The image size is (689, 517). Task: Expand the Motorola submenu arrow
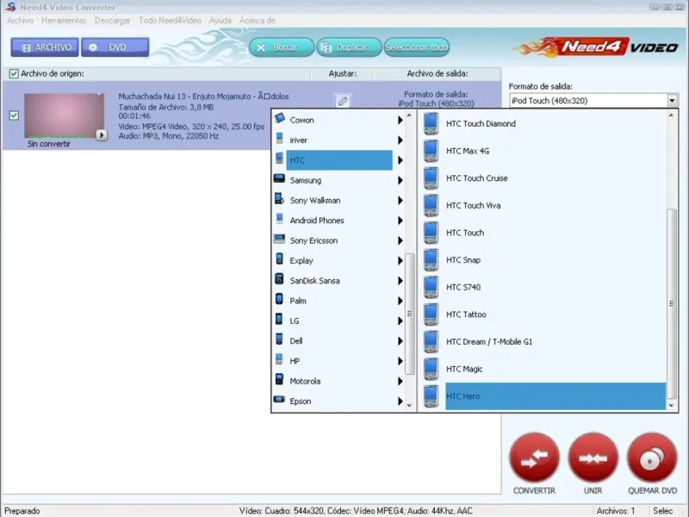point(400,381)
